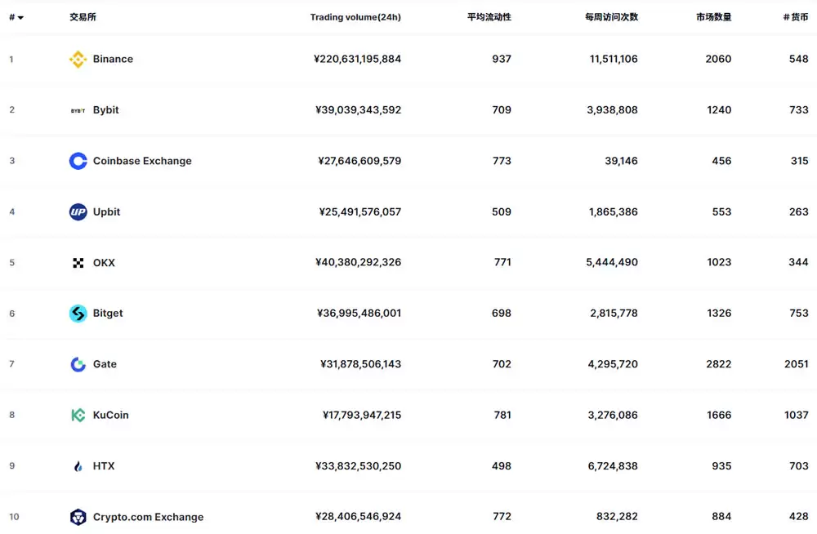Click the Coinbase Exchange logo icon

pyautogui.click(x=78, y=161)
